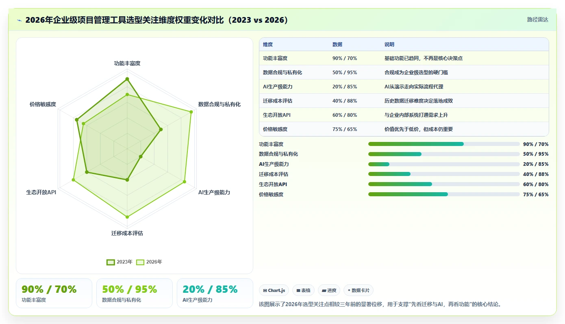Click the table note 合规成为企业级选型的硬门槛
This screenshot has height=324, width=565.
[416, 73]
